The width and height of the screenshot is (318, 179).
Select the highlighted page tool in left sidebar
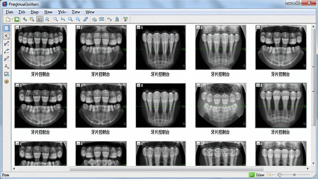[x=7, y=28]
